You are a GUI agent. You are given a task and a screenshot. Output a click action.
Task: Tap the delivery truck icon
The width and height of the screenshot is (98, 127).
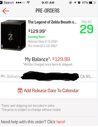[x=3, y=76]
